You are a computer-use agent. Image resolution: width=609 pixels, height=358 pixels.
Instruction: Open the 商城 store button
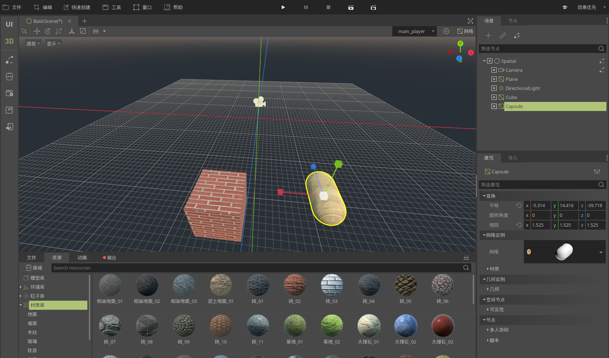(x=34, y=268)
